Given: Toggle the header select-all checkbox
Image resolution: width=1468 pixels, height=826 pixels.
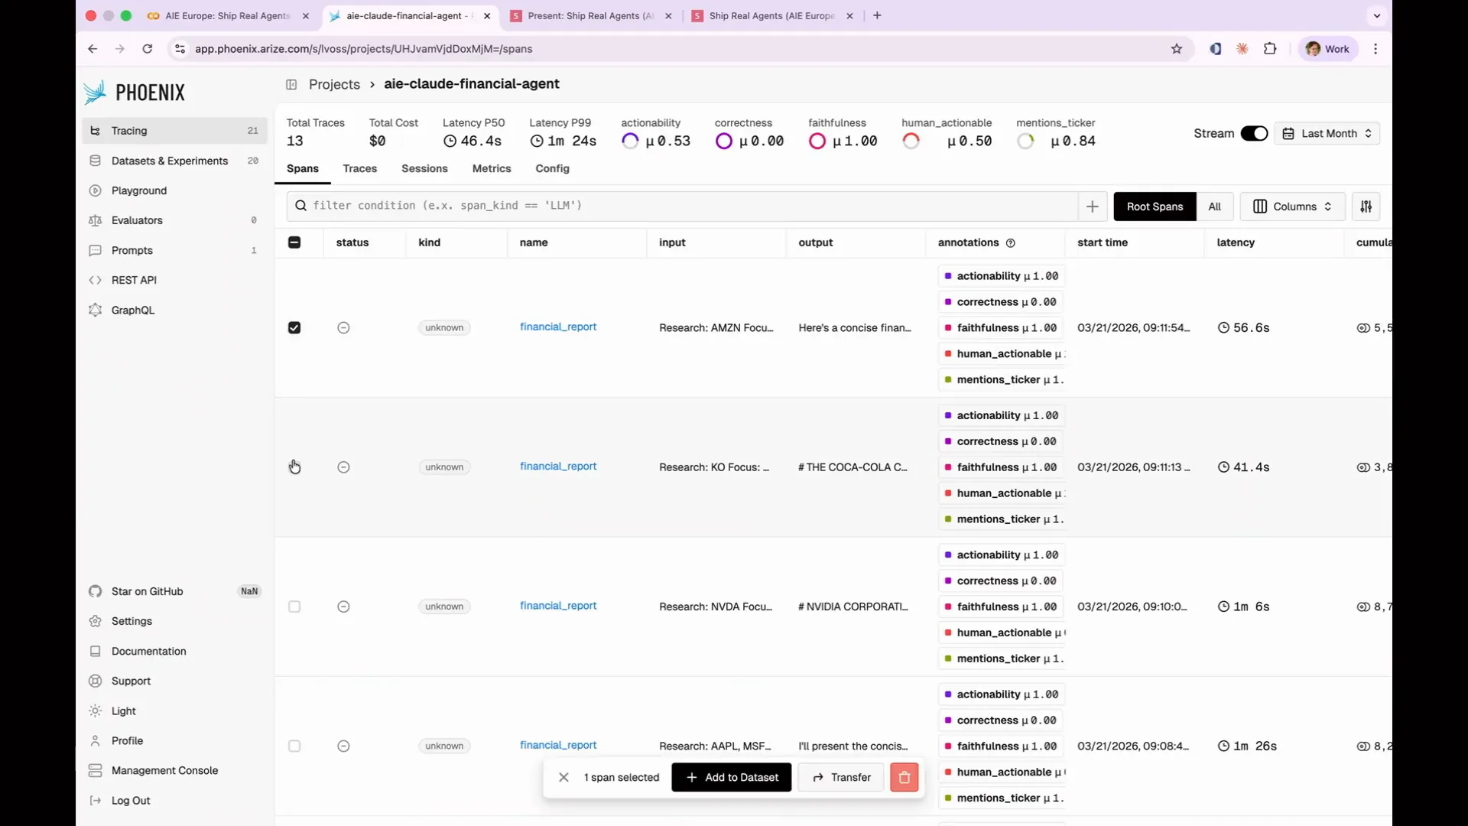Looking at the screenshot, I should pos(294,242).
